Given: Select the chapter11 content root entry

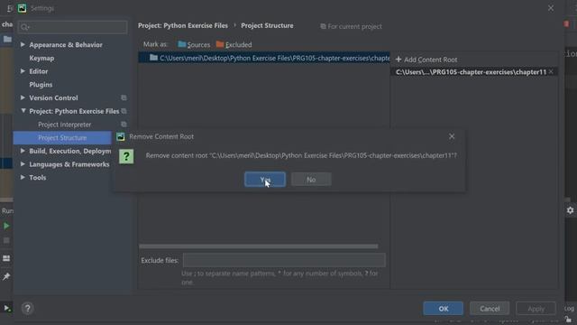Looking at the screenshot, I should coord(471,72).
